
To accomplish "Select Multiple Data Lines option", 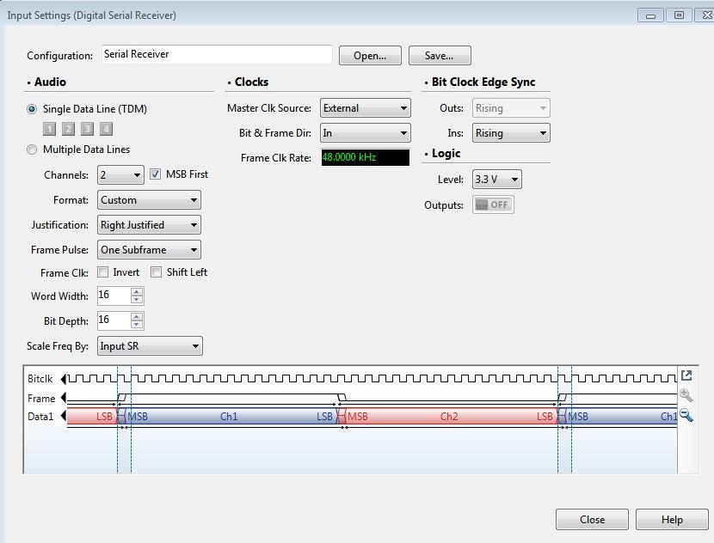I will [x=32, y=149].
